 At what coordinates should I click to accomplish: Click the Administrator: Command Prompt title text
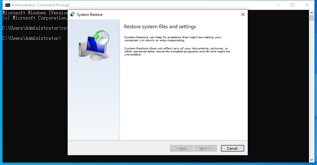[40, 5]
